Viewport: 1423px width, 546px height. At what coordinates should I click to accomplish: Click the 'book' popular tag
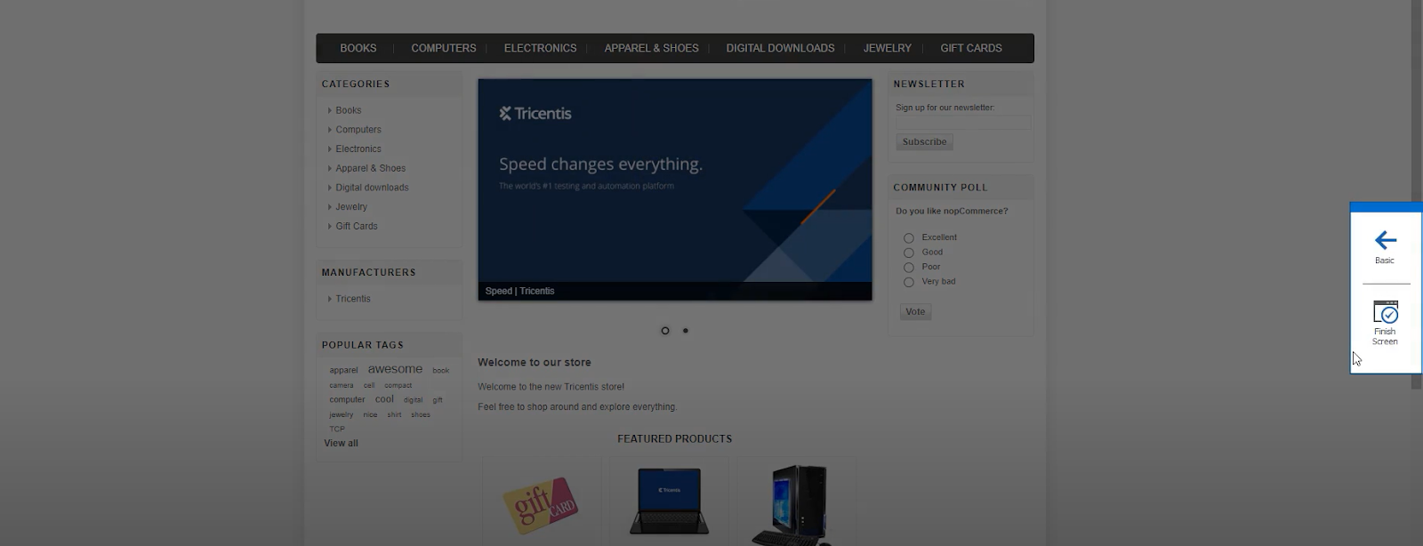point(441,371)
